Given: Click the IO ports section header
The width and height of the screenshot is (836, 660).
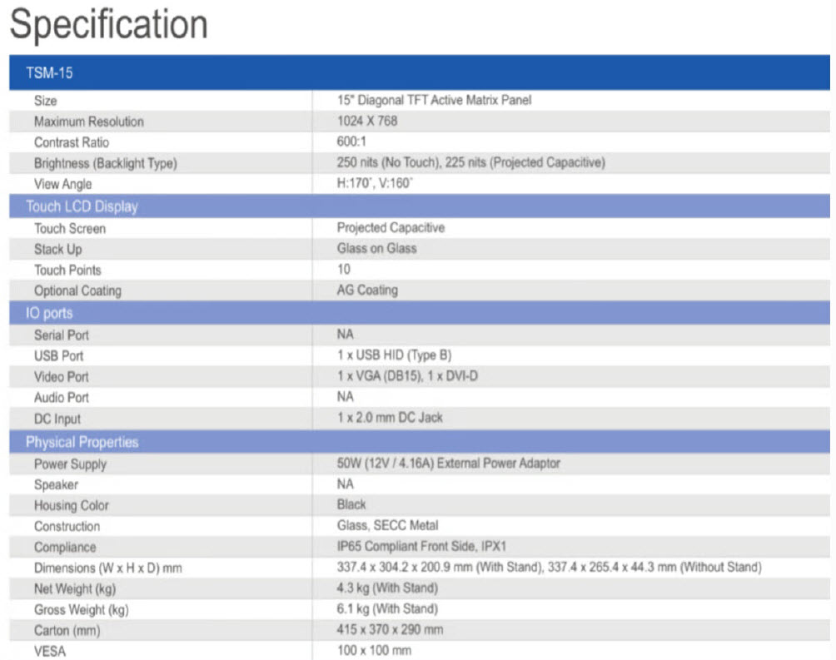Looking at the screenshot, I should tap(420, 313).
